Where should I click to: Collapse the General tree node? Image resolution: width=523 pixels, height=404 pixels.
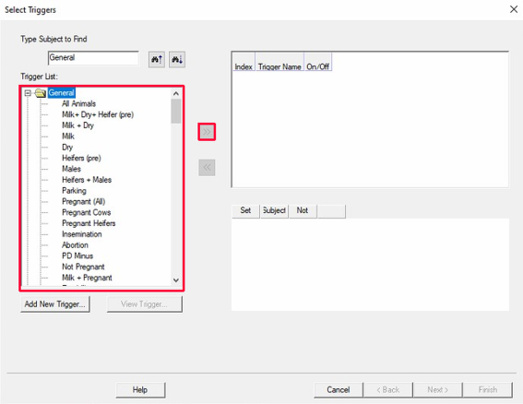[x=28, y=93]
